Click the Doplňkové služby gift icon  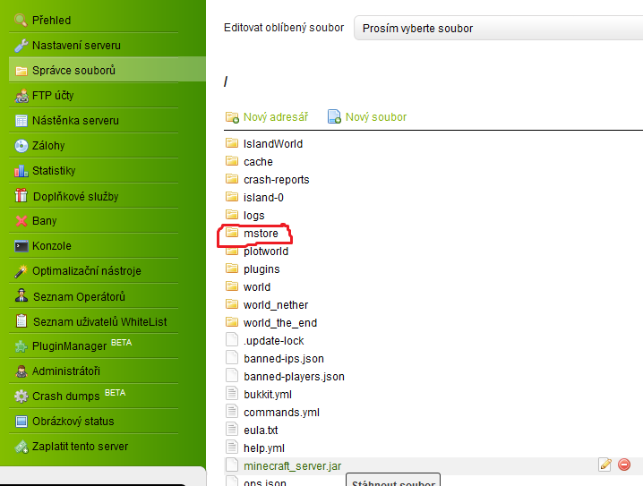(21, 196)
